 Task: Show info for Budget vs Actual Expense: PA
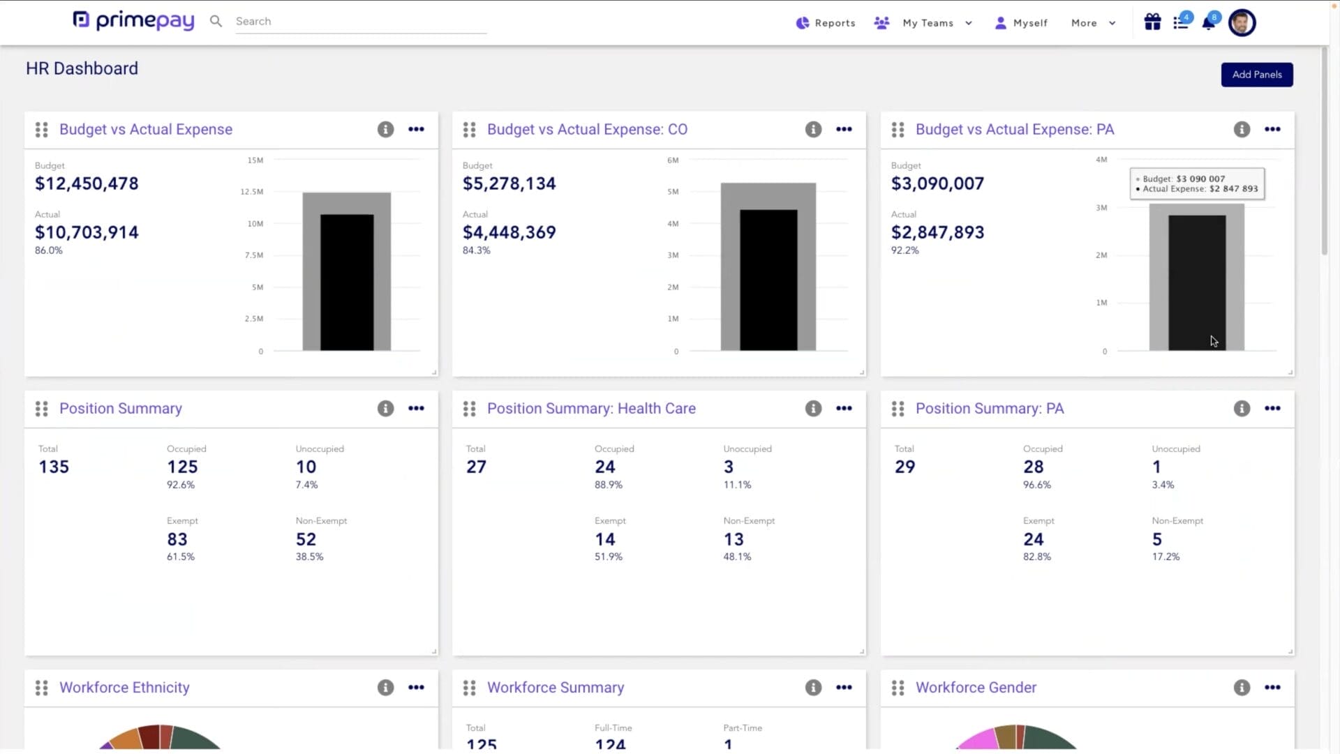click(1242, 129)
